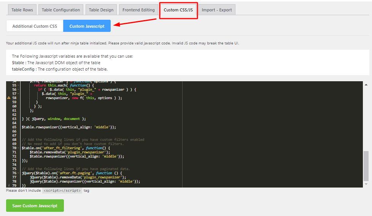
Task: Click the info icon beside line 79
Action: 9,186
